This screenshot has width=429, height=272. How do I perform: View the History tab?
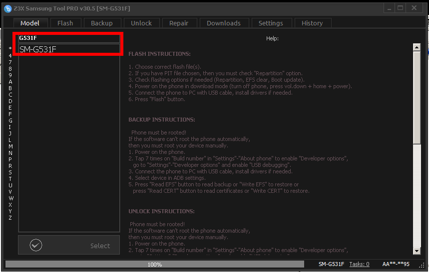tap(312, 23)
